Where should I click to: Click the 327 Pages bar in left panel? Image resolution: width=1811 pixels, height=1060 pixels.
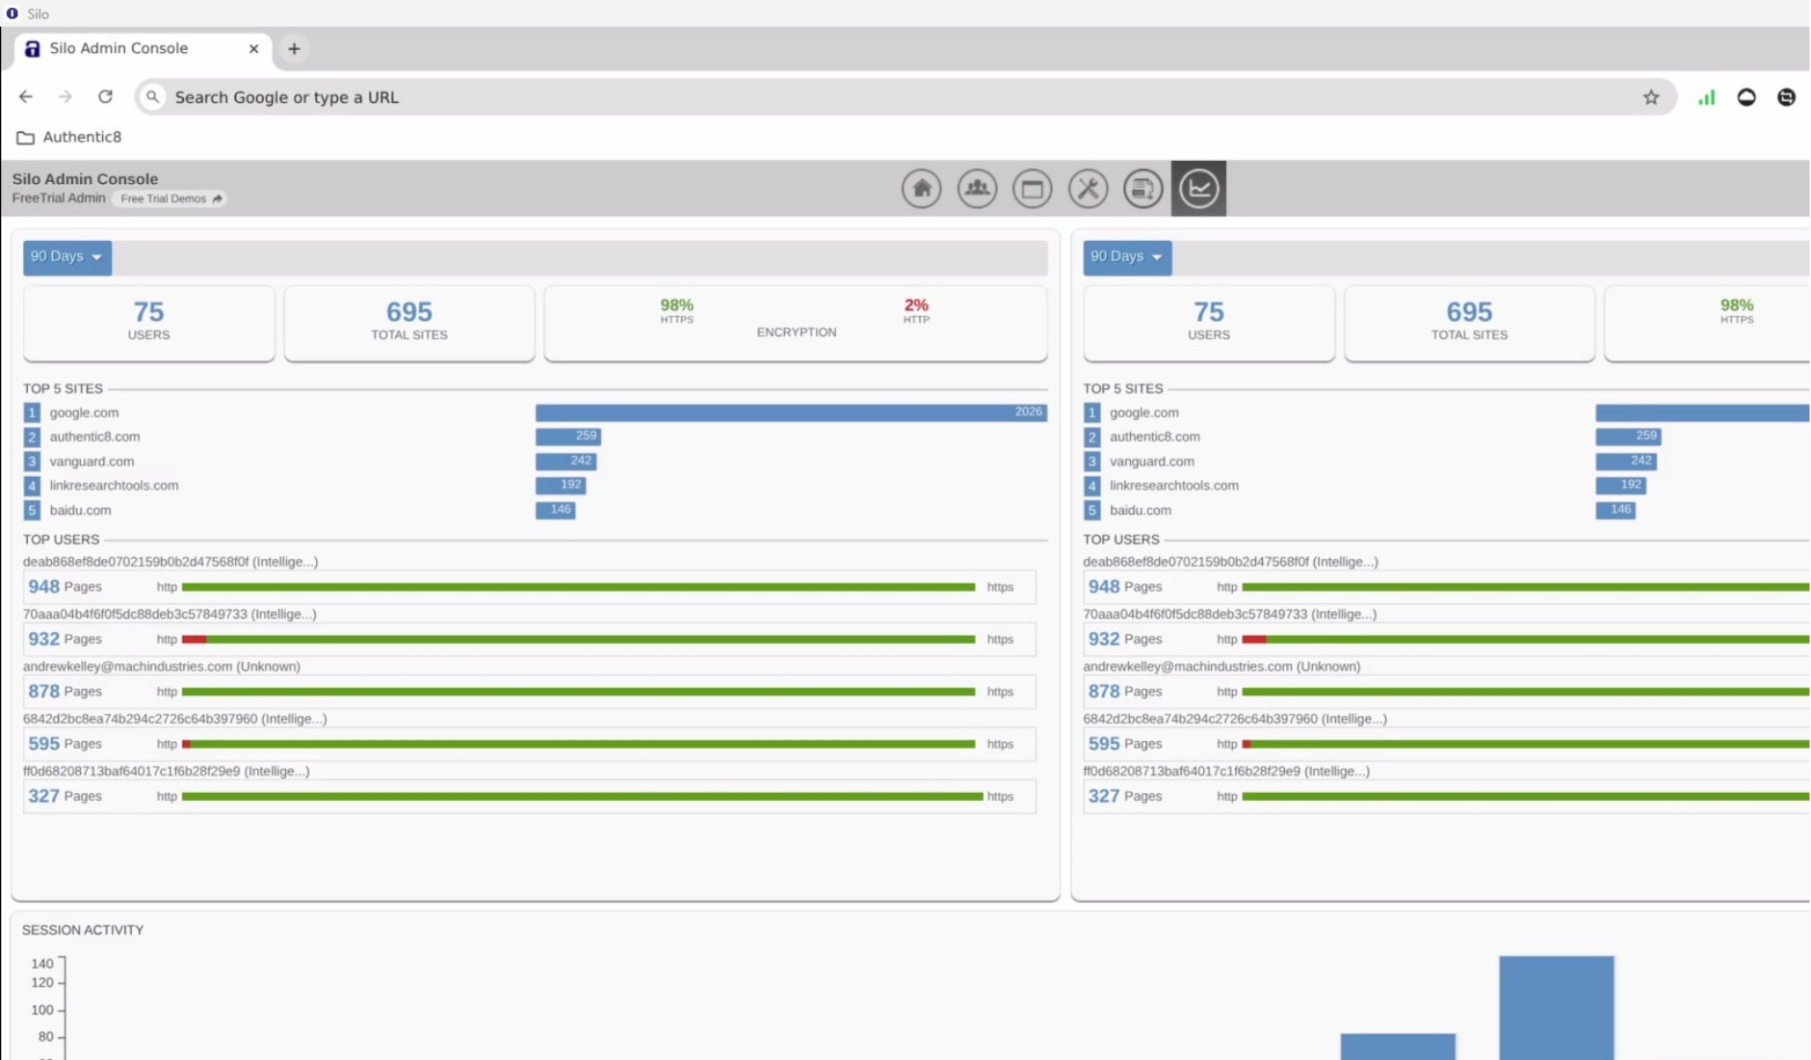[582, 796]
